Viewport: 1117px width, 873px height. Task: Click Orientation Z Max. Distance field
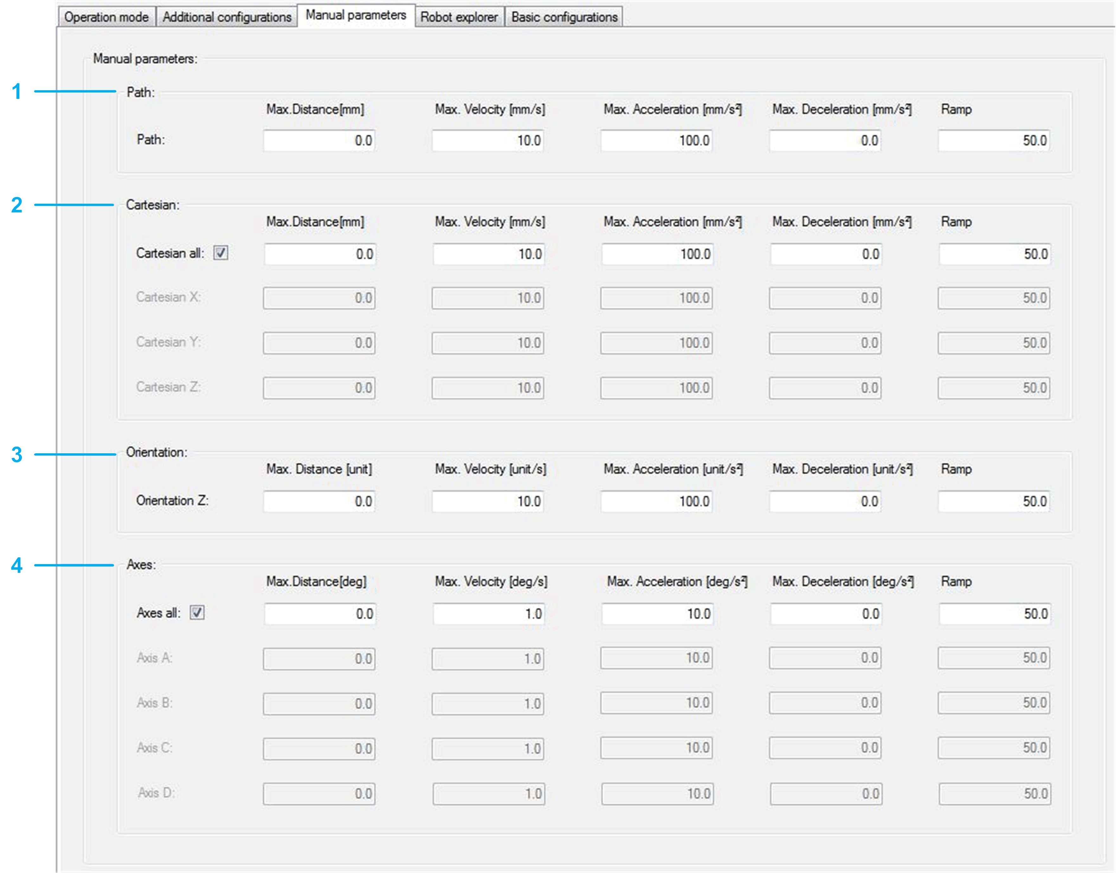pos(319,501)
